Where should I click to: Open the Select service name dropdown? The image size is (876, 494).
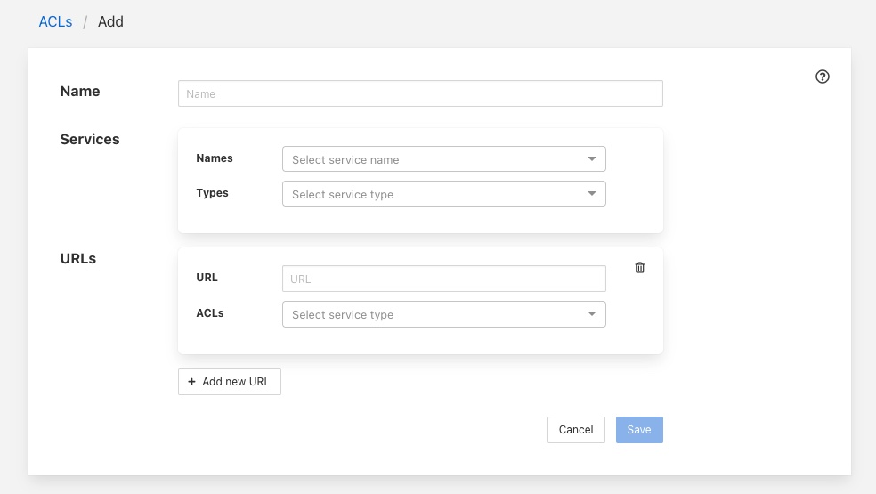click(436, 159)
